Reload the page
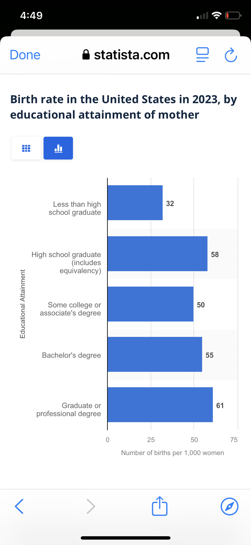The width and height of the screenshot is (251, 545). pos(231,55)
